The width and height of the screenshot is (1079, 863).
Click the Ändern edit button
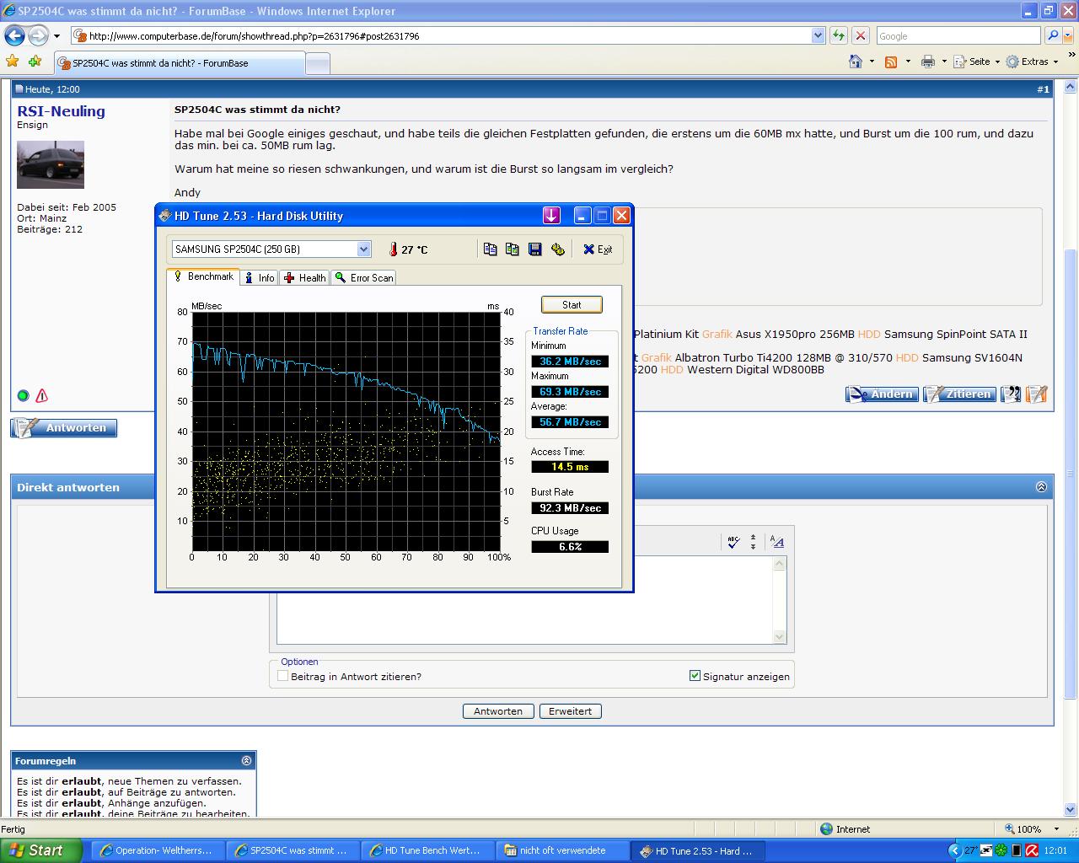882,394
